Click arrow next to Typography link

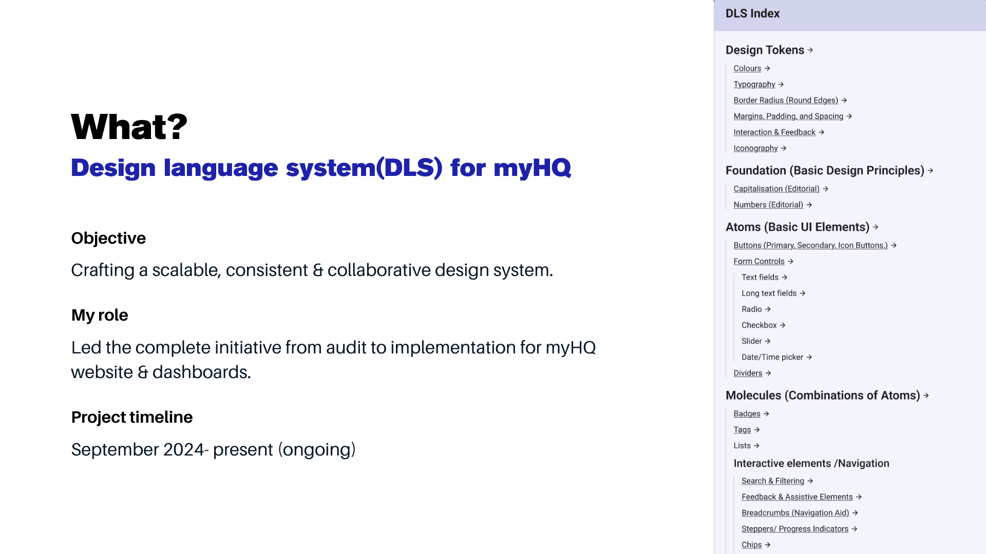(781, 84)
